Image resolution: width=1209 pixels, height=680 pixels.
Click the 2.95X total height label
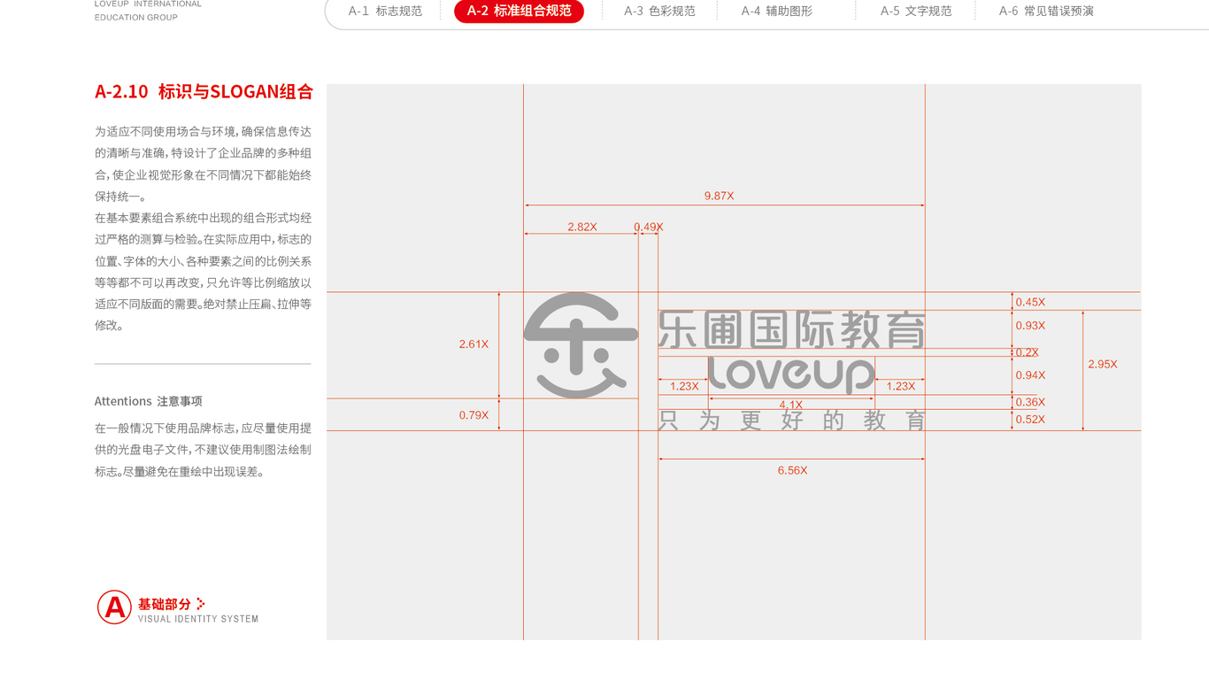(1103, 364)
